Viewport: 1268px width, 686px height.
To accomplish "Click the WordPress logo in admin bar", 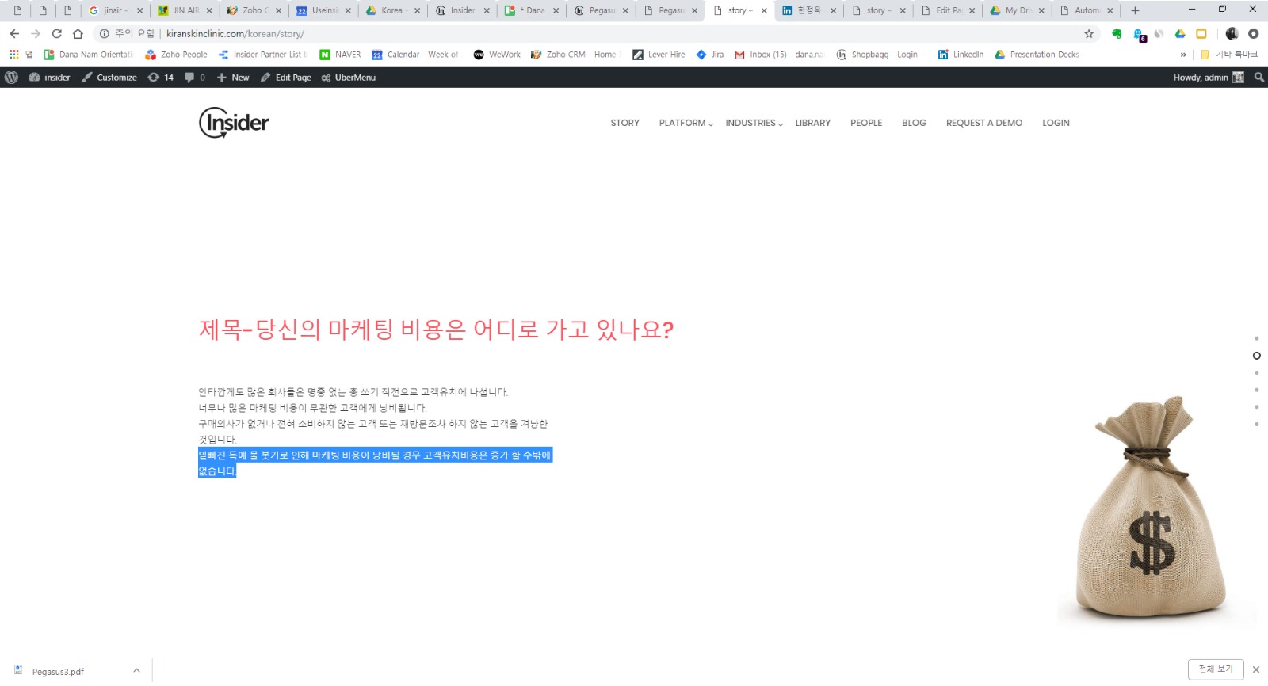I will tap(11, 78).
